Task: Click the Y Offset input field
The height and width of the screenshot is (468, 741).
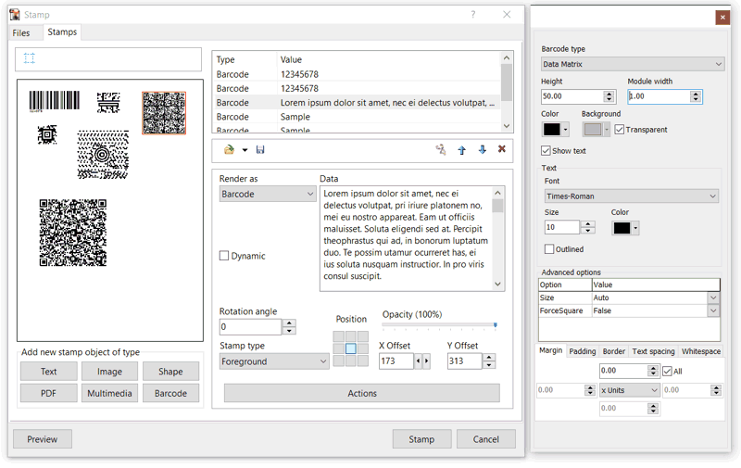Action: tap(465, 361)
